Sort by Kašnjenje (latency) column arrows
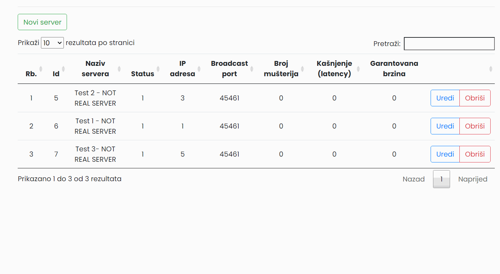Viewport: 500px width, 274px height. click(358, 69)
